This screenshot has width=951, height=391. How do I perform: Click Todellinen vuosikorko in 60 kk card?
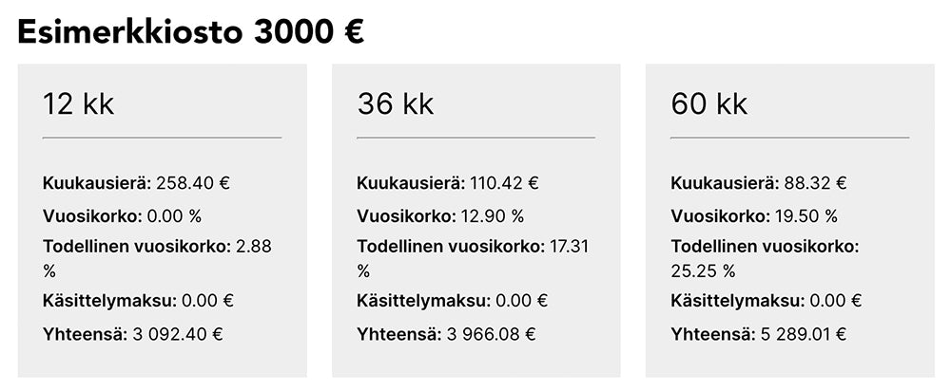(x=764, y=247)
